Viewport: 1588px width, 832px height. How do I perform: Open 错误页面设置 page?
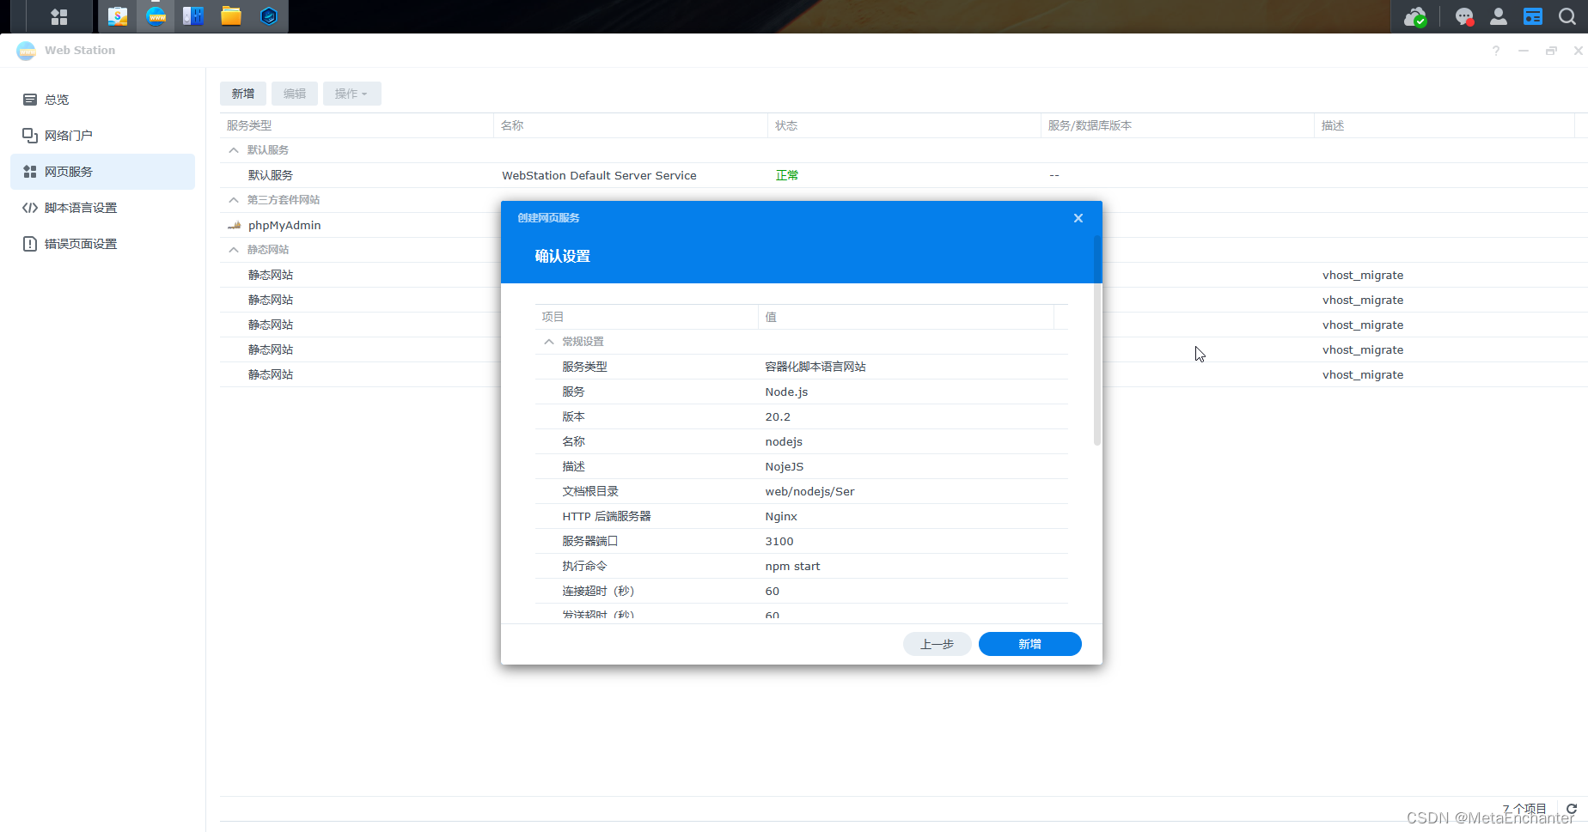[102, 244]
